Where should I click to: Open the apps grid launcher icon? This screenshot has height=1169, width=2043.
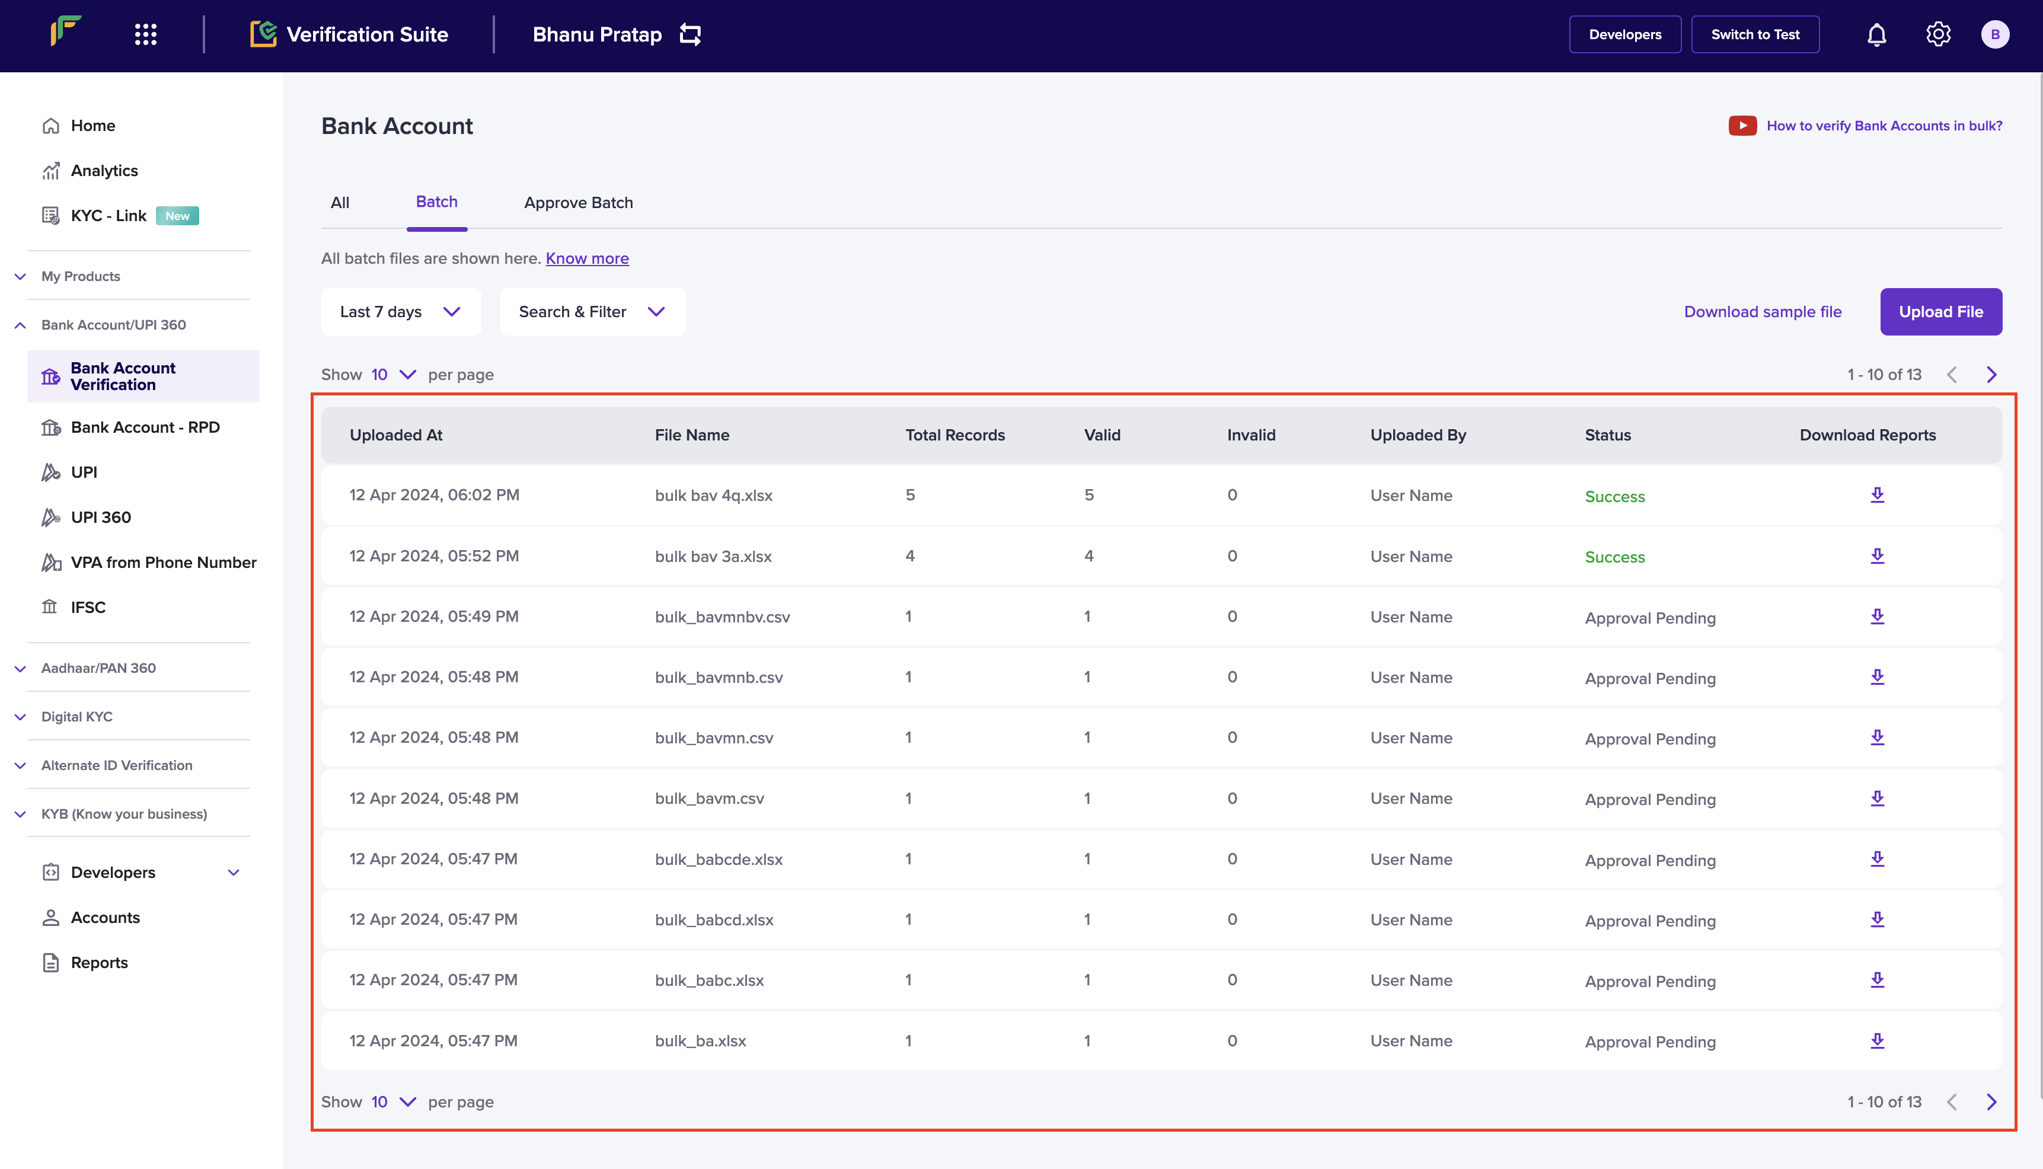[145, 34]
